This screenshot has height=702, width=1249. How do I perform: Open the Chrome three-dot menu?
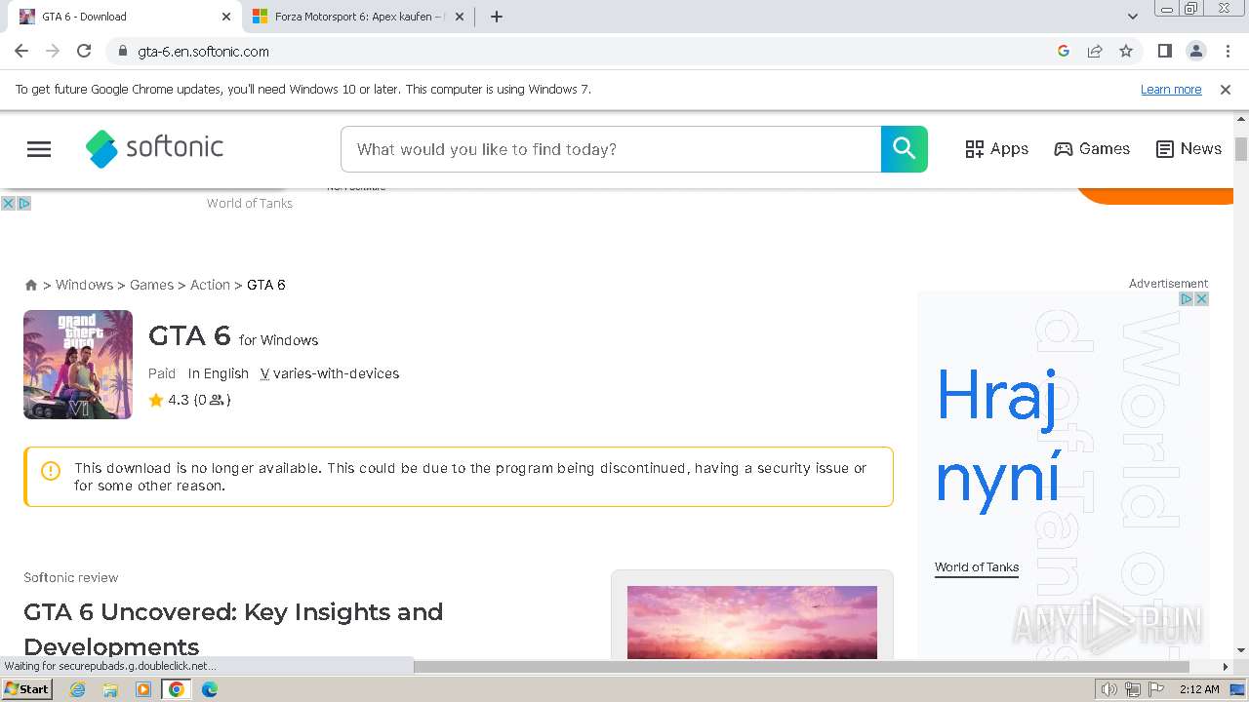(x=1228, y=51)
